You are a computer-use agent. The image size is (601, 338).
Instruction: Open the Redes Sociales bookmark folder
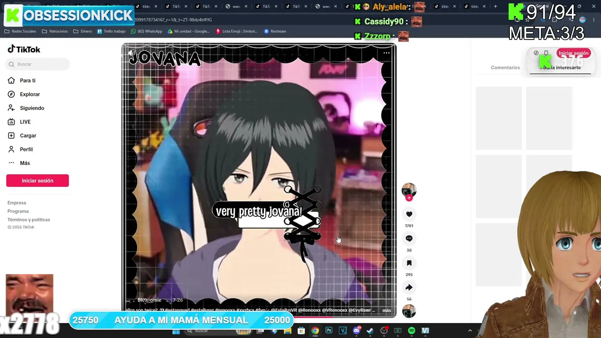tap(20, 31)
